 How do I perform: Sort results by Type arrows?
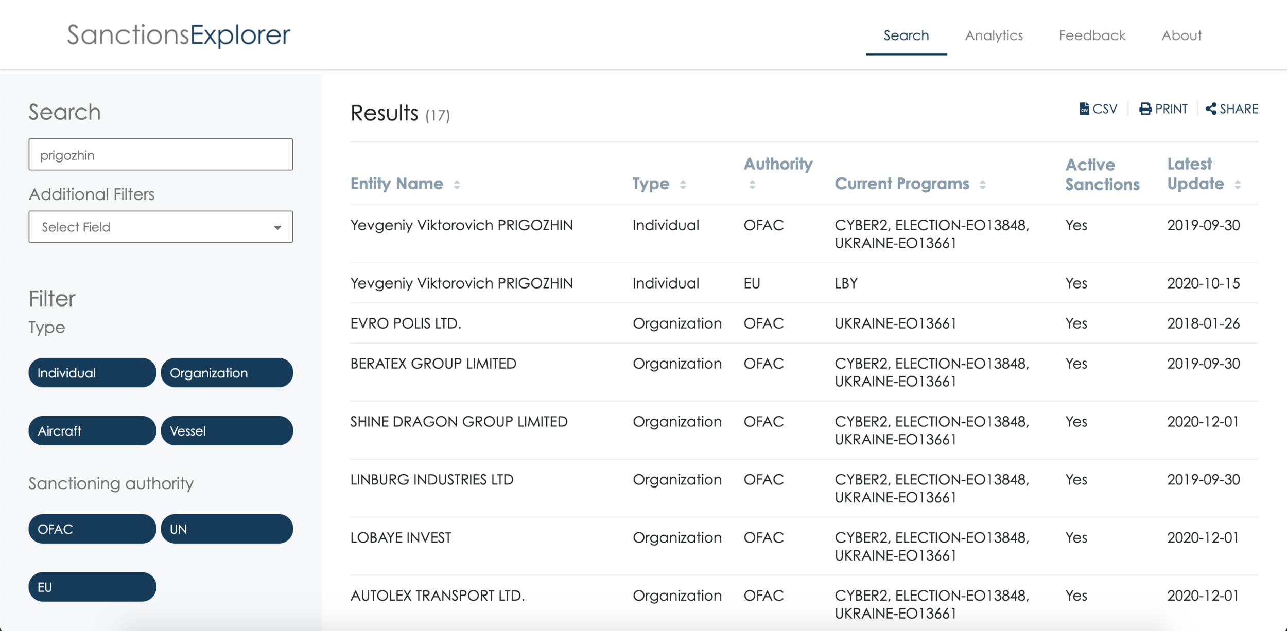683,185
